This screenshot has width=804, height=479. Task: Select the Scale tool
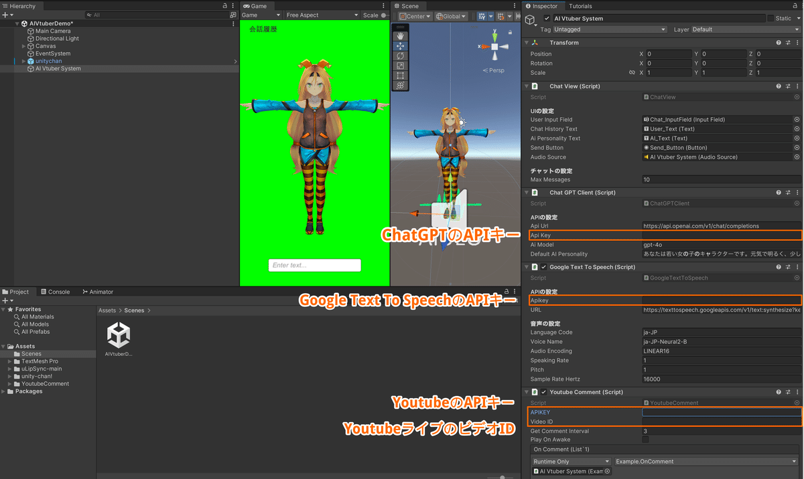[400, 66]
